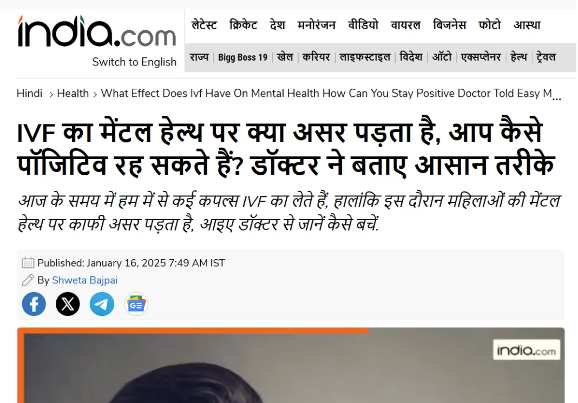578x403 pixels.
Task: Select the बिजनेस menu item
Action: click(449, 25)
